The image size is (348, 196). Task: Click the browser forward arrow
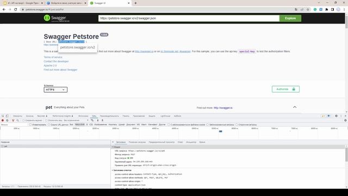click(10, 10)
